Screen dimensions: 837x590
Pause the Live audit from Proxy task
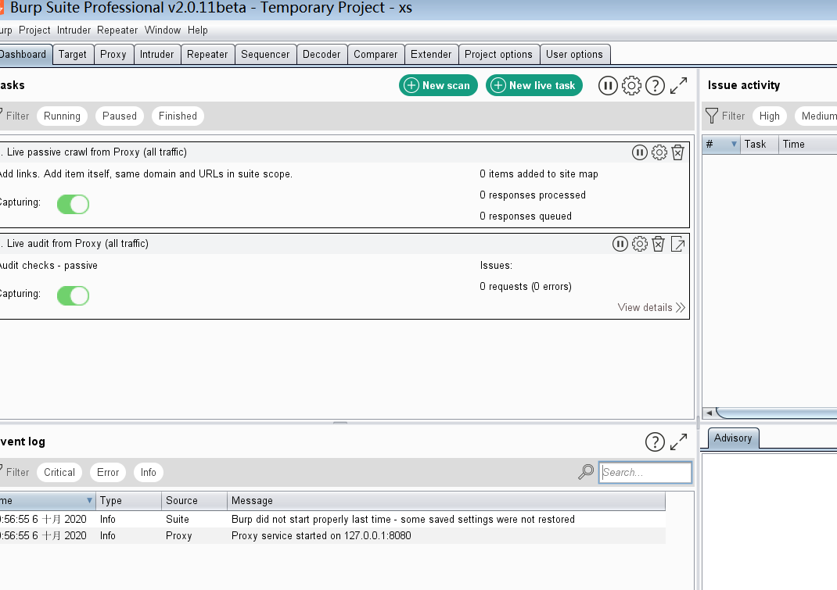pos(620,244)
